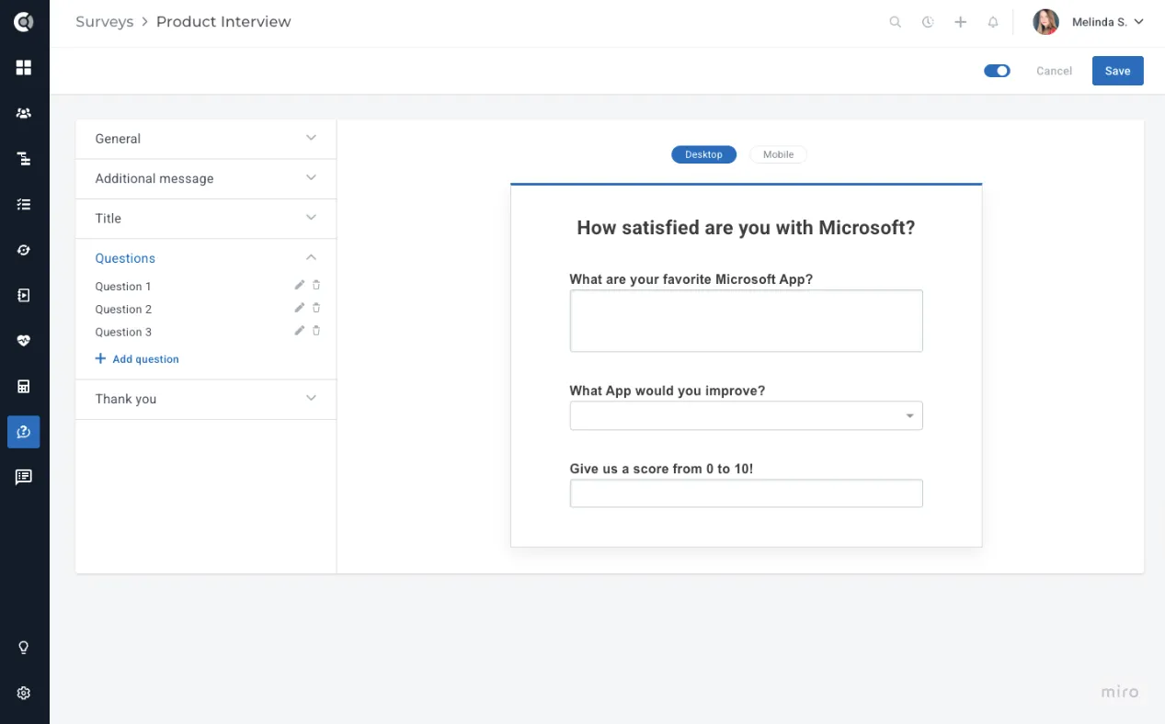Click the Save button
This screenshot has height=724, width=1165.
point(1117,71)
